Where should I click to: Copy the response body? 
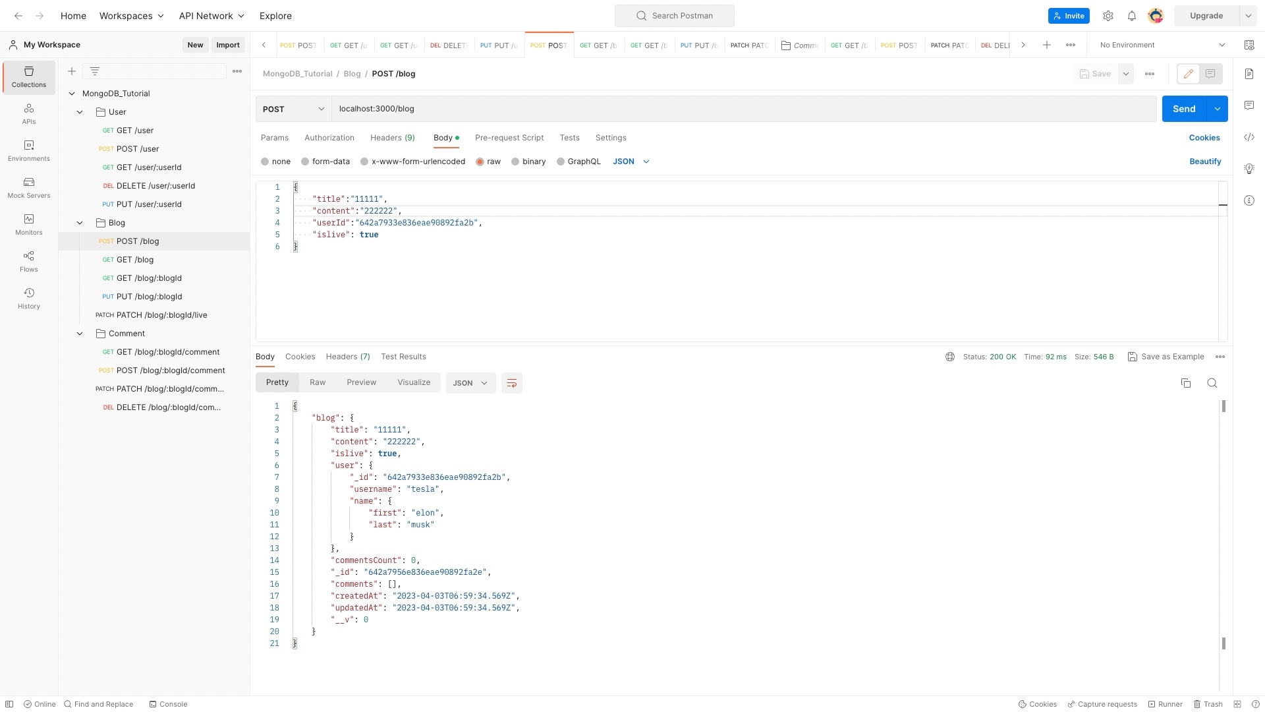pos(1186,383)
